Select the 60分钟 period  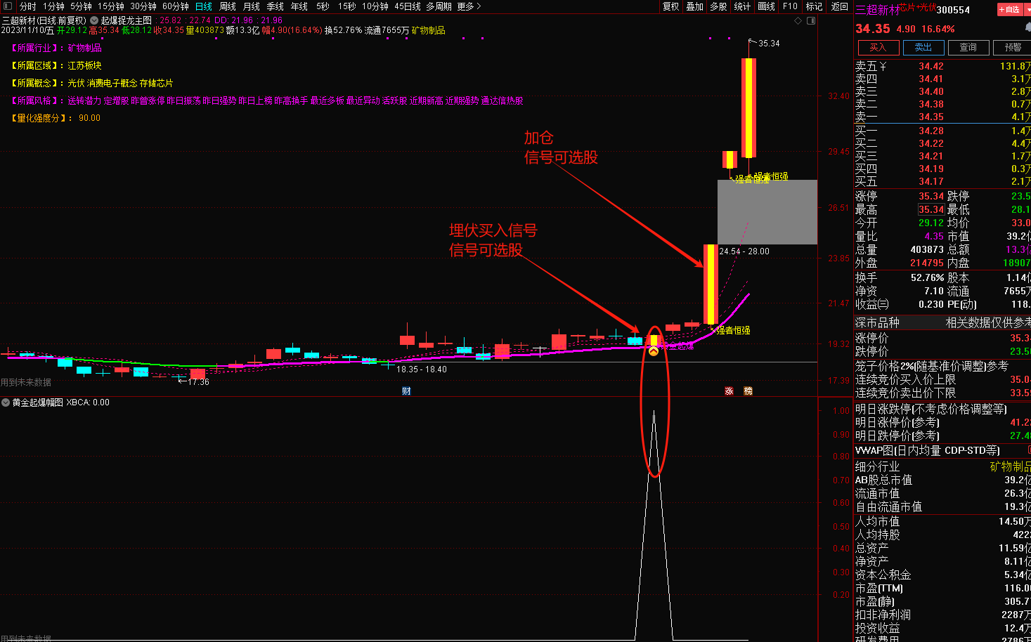tap(176, 6)
